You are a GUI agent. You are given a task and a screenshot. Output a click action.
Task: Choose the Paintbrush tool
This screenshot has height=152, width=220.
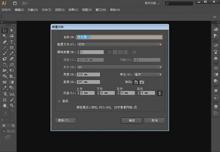pos(4,53)
